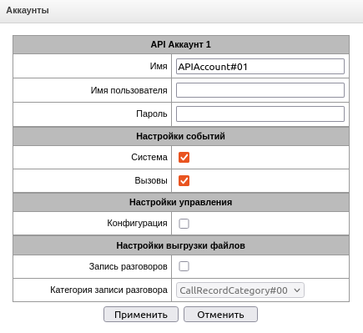Image resolution: width=363 pixels, height=333 pixels.
Task: Tick the Запись разговоров checkbox
Action: click(184, 266)
